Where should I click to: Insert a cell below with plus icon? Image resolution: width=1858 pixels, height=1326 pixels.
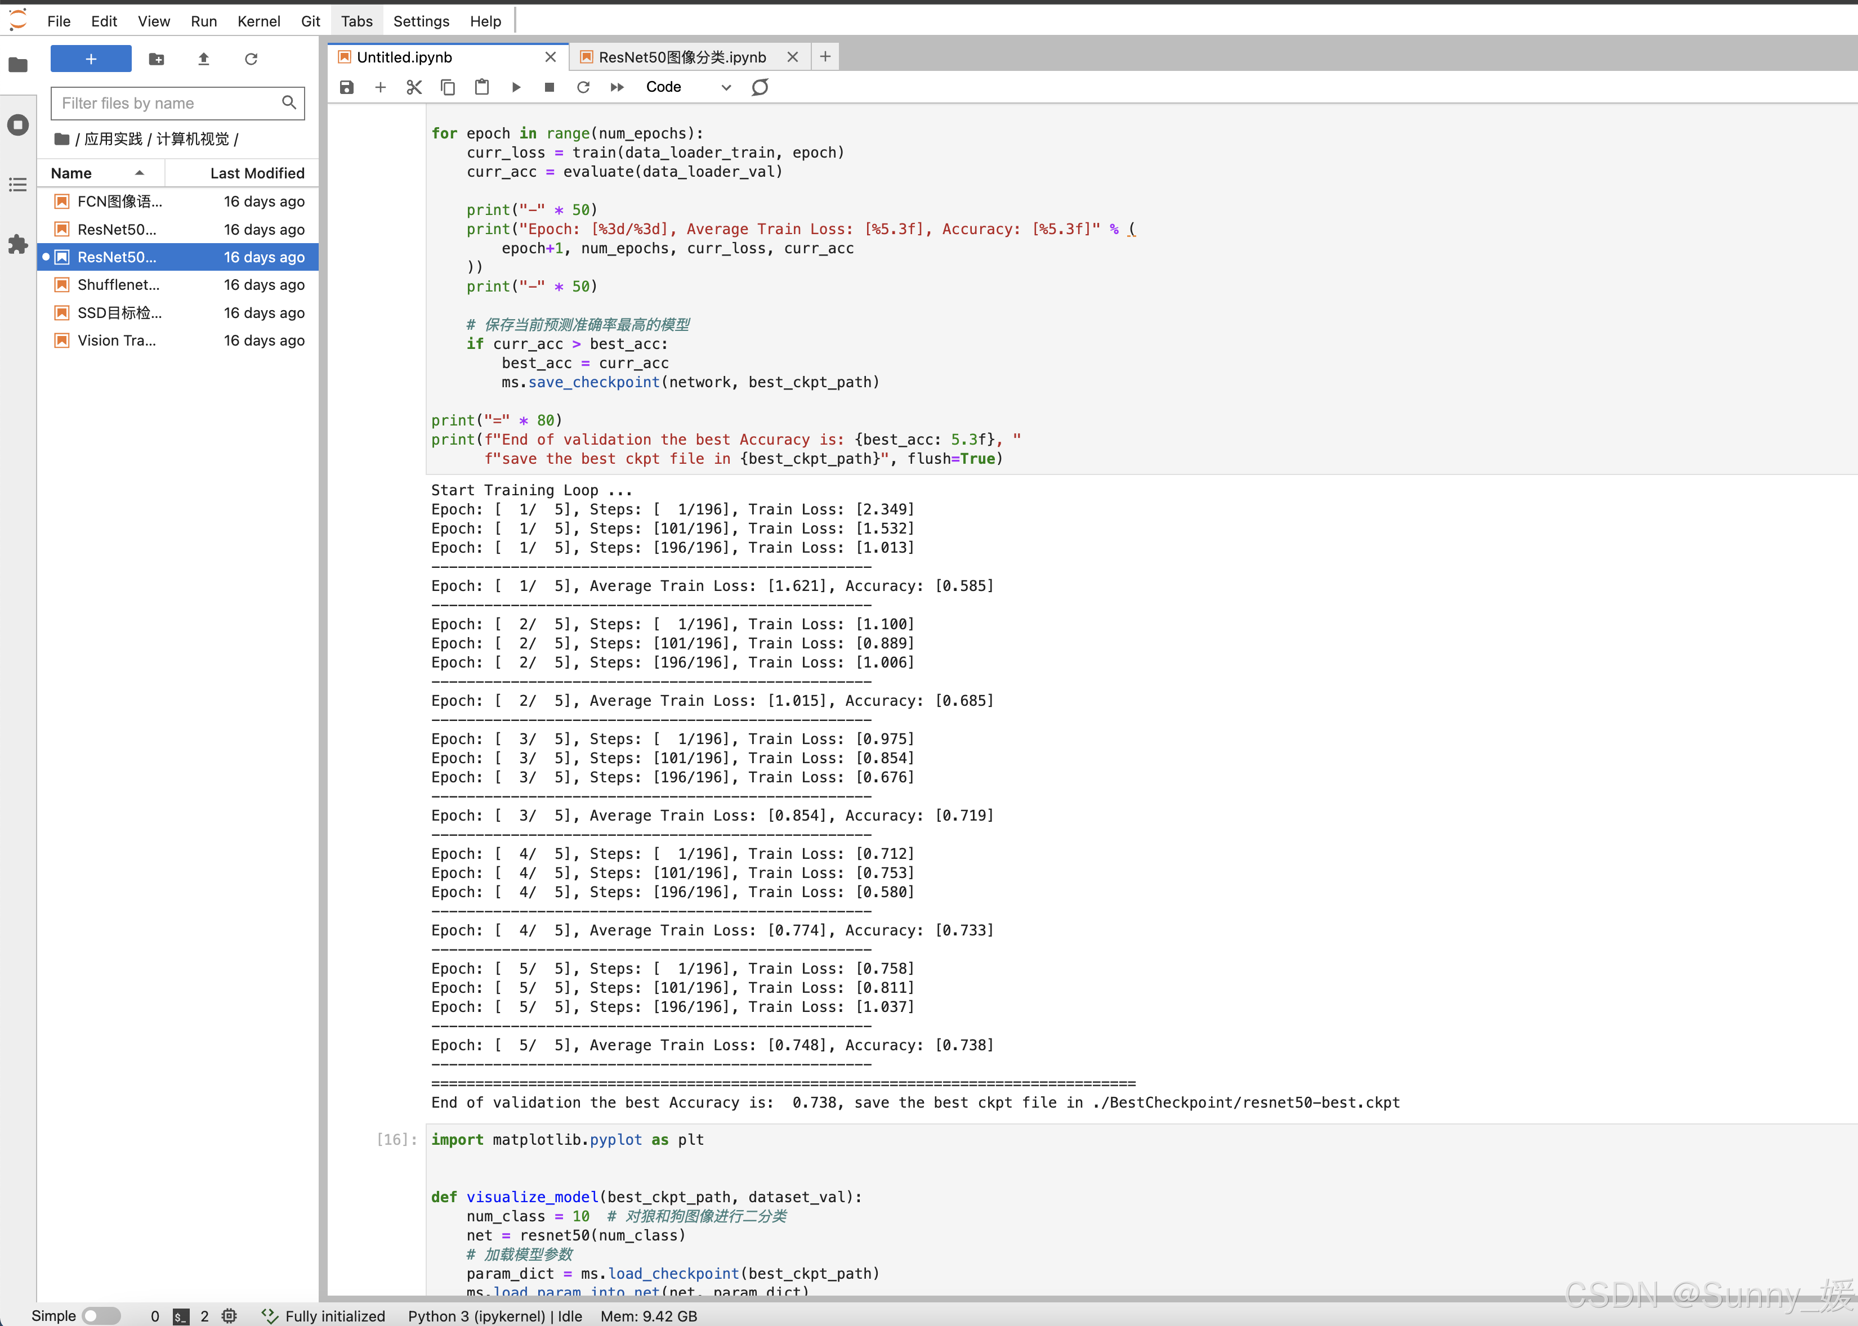click(380, 87)
